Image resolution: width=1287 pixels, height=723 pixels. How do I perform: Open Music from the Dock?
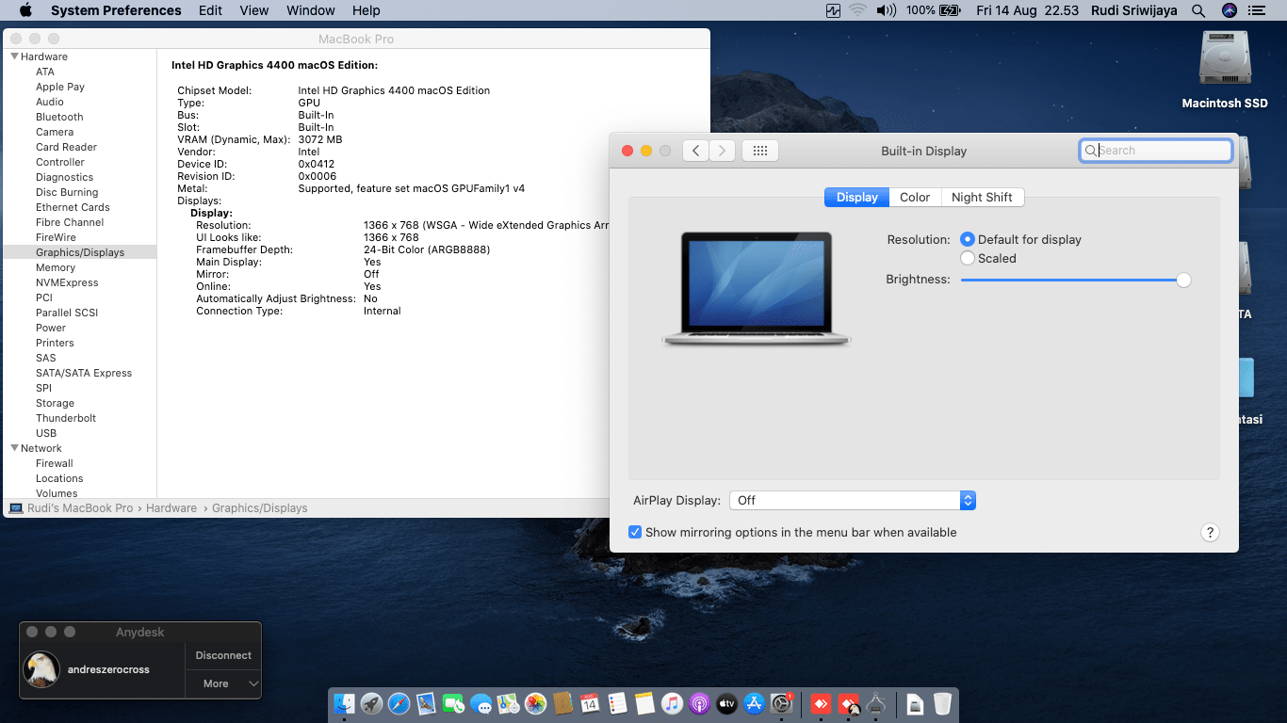point(672,703)
